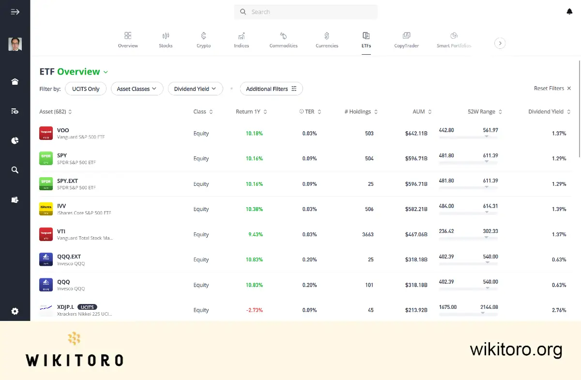Sort by the Class column
The height and width of the screenshot is (380, 581).
click(x=203, y=111)
